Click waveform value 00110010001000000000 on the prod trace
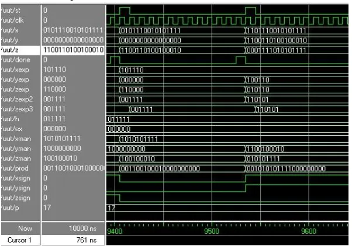352x246 pixels. pos(160,169)
